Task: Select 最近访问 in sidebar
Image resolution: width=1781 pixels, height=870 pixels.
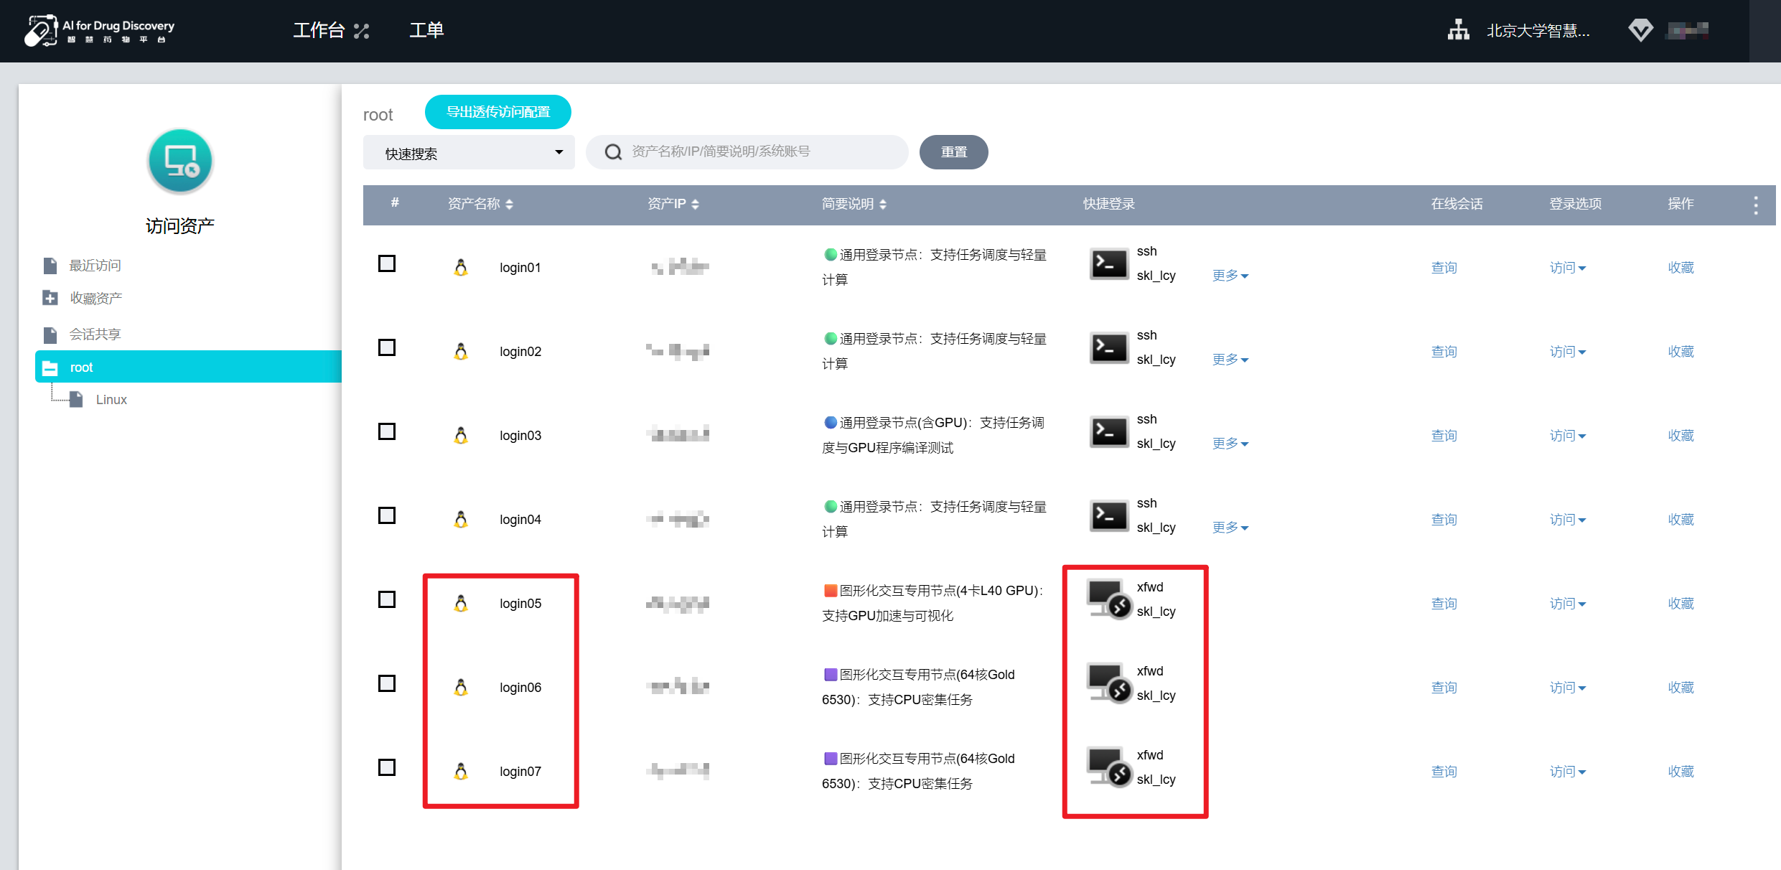Action: (95, 266)
